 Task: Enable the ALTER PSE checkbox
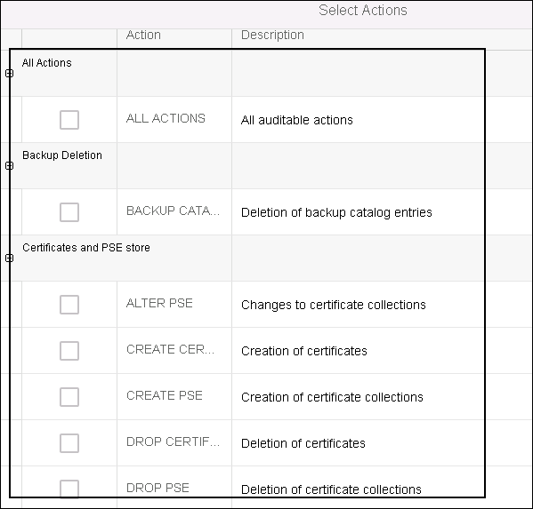pyautogui.click(x=69, y=305)
